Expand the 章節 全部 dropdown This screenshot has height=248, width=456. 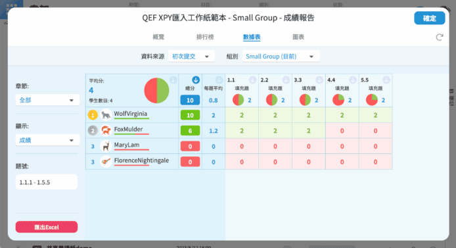click(47, 100)
